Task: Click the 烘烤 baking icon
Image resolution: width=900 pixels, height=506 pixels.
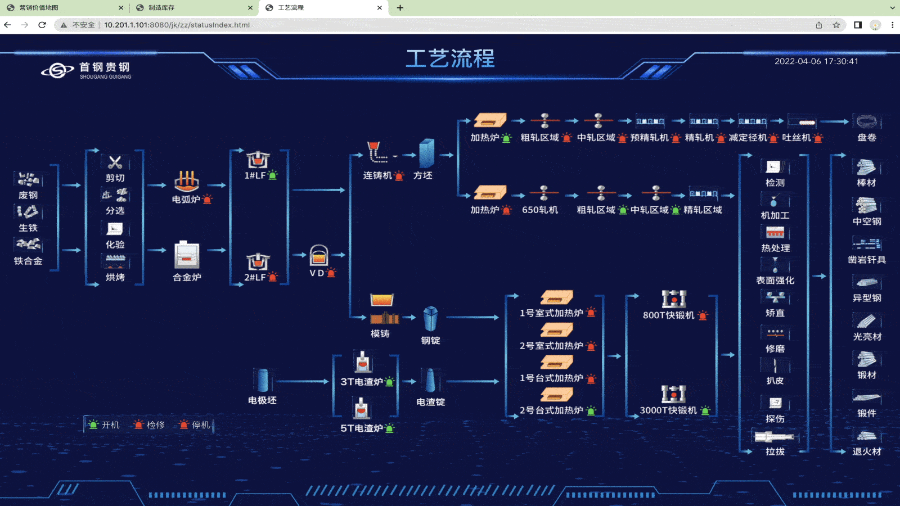Action: coord(115,261)
